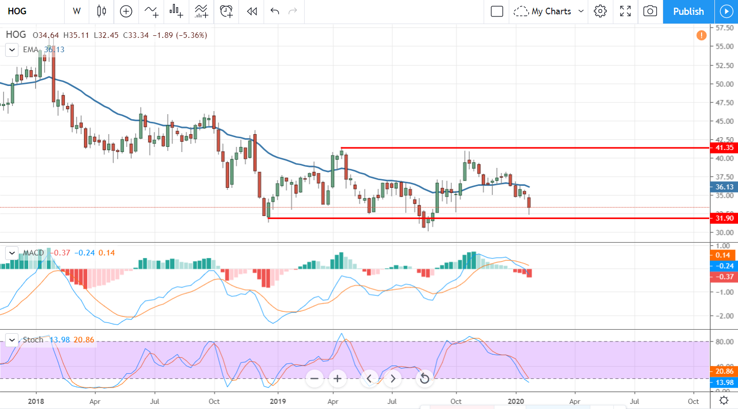Zoom in with the plus button
Viewport: 738px width, 409px height.
coord(337,379)
